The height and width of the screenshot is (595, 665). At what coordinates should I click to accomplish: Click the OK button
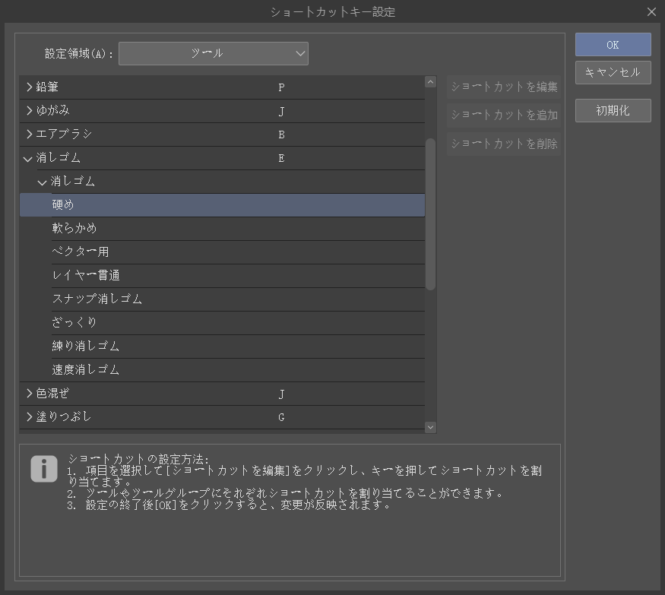tap(613, 45)
